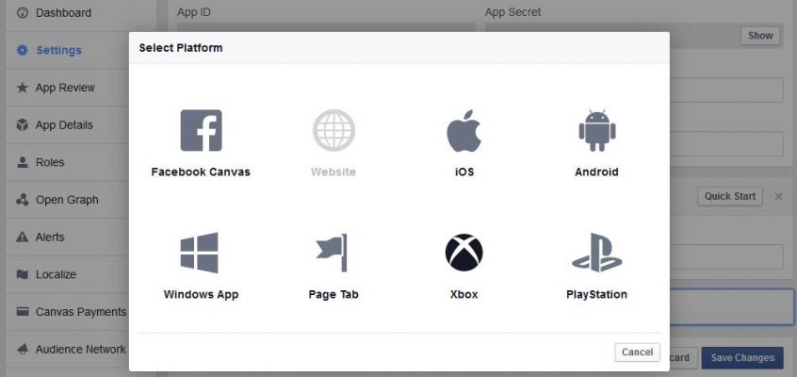
Task: Select the Facebook Canvas platform icon
Action: tap(201, 130)
